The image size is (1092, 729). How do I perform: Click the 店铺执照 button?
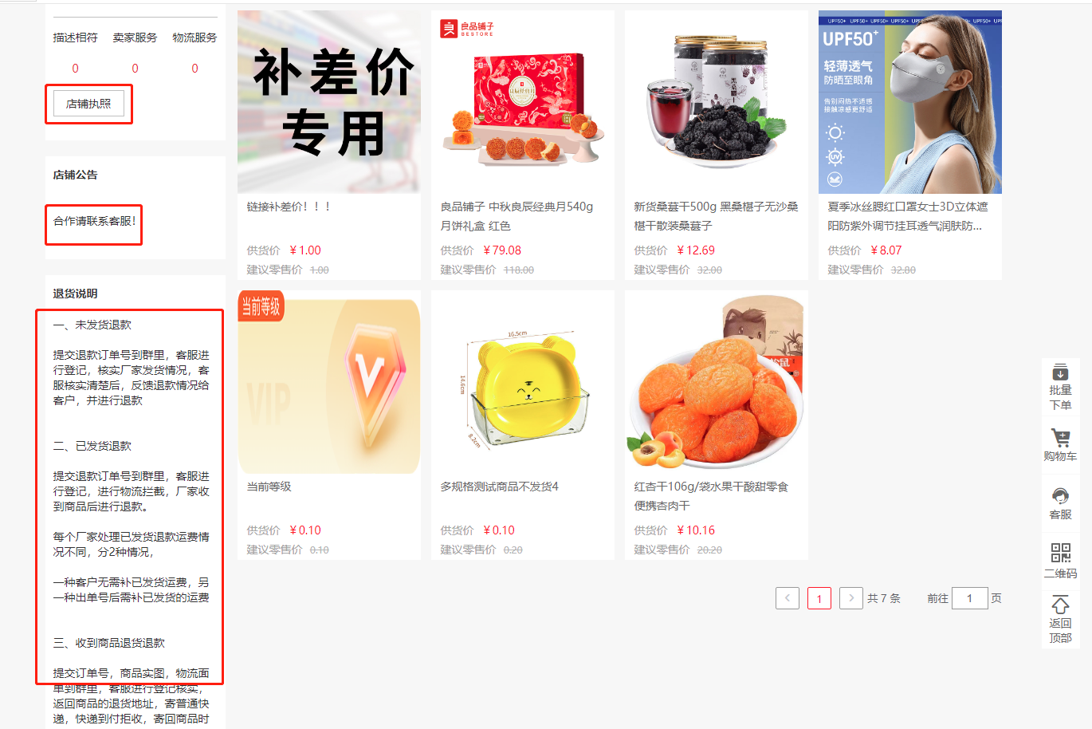click(x=88, y=104)
